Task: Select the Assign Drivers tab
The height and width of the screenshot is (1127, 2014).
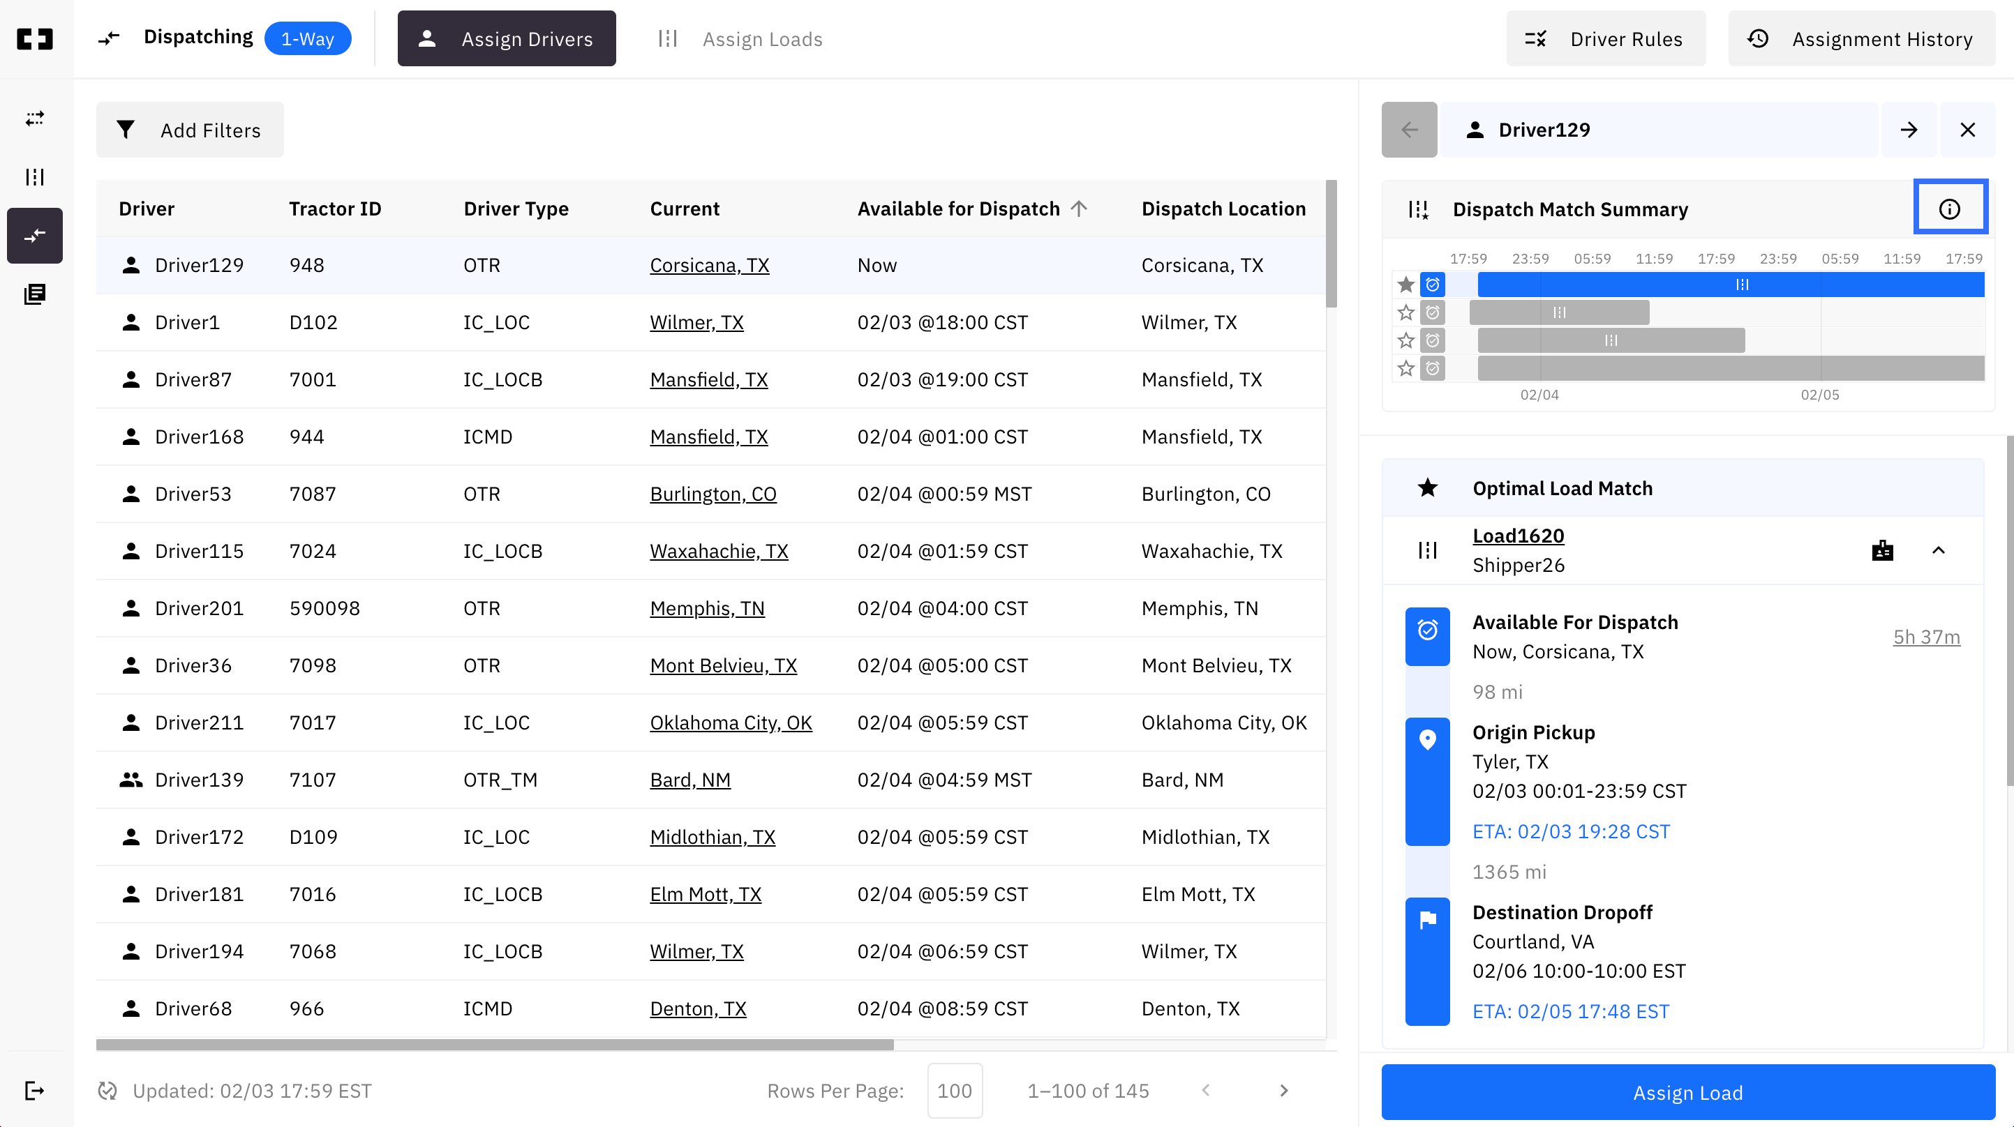Action: [x=507, y=39]
